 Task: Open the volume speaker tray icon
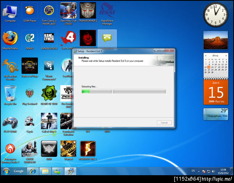click(x=213, y=172)
